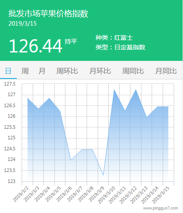The width and height of the screenshot is (183, 213).
Task: Click the 2019/3/6 x-axis label
Action: pos(64,194)
